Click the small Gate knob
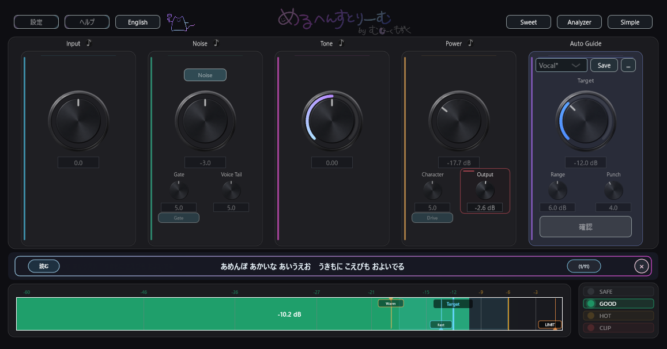The height and width of the screenshot is (349, 667). (179, 191)
